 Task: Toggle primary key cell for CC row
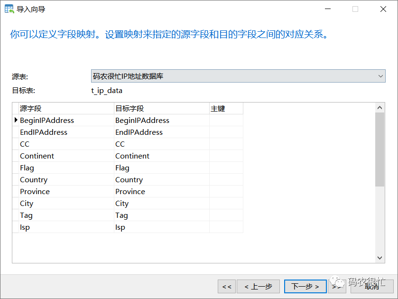pos(226,144)
